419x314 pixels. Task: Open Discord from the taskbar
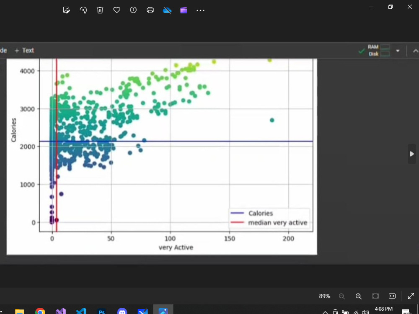pyautogui.click(x=122, y=311)
